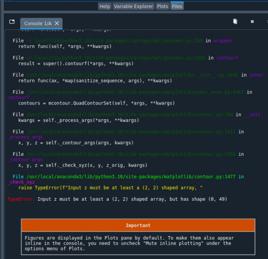Viewport: 268px width, 259px height.
Task: Select the Files pane tab
Action: 177,6
